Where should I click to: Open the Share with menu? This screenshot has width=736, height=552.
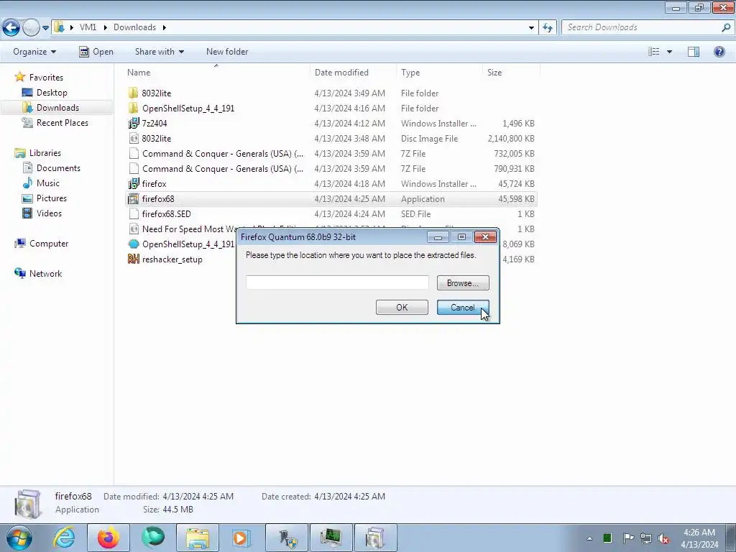[159, 52]
